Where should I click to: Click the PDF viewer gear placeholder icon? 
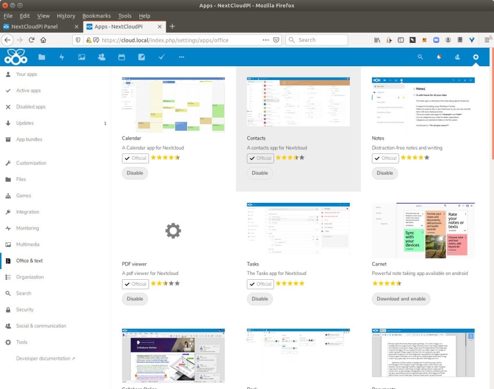coord(173,231)
